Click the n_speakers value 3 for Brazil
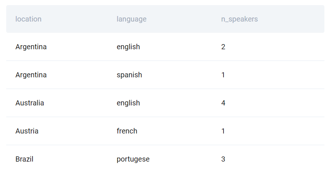Viewport: 335px width, 190px height. click(x=223, y=159)
